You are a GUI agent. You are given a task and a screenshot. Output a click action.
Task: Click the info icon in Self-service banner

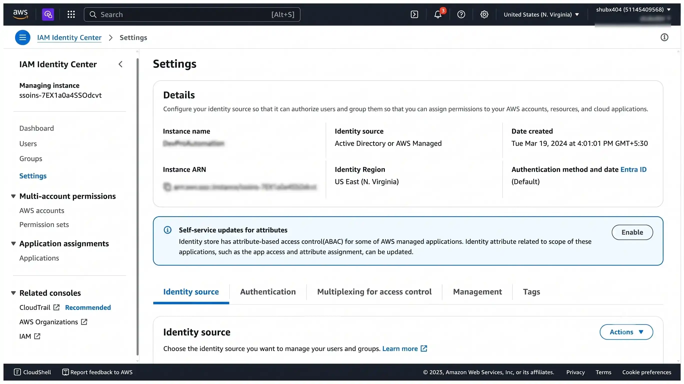(x=167, y=230)
